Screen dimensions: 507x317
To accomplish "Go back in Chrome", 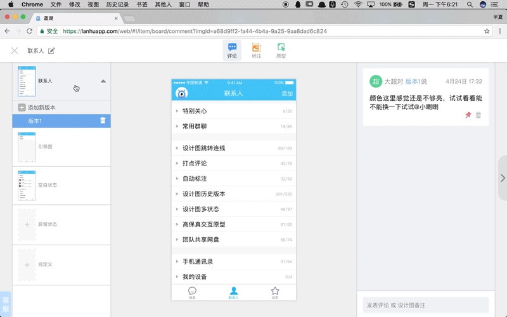I will (7, 31).
